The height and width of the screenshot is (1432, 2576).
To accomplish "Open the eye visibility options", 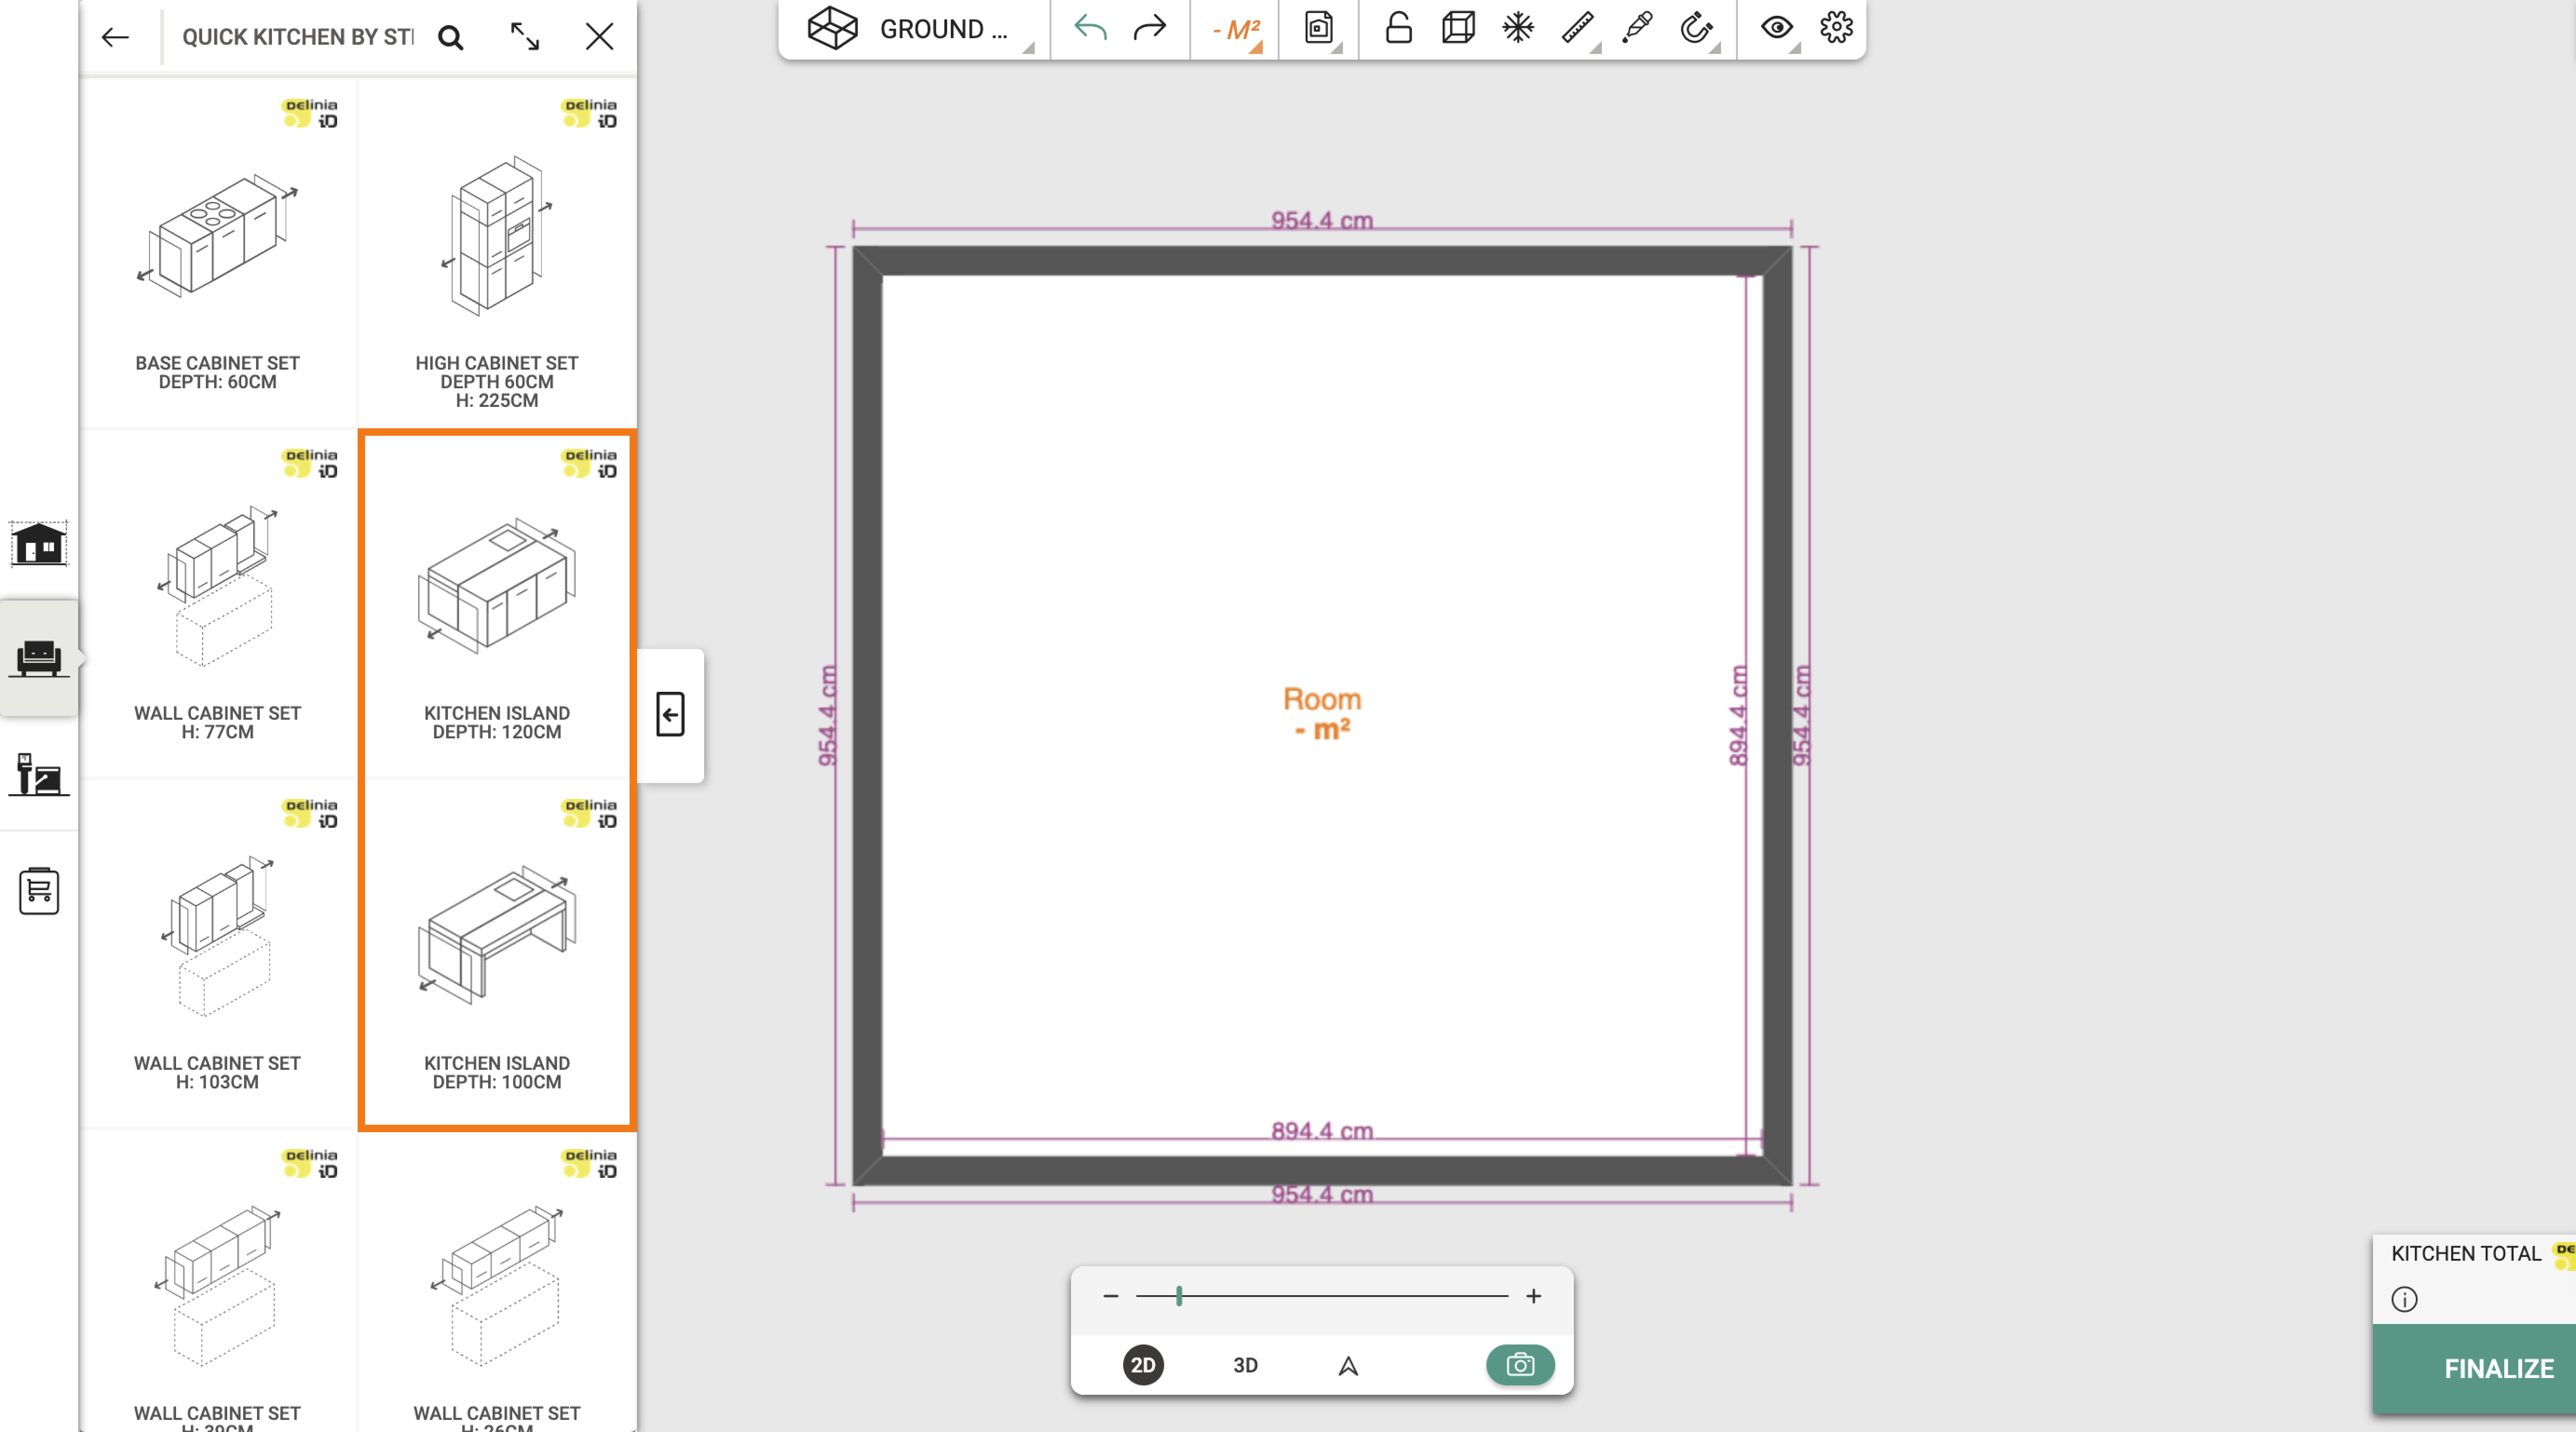I will [x=1777, y=28].
